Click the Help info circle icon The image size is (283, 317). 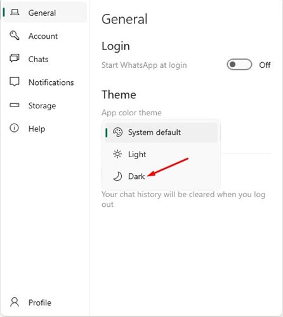(14, 128)
